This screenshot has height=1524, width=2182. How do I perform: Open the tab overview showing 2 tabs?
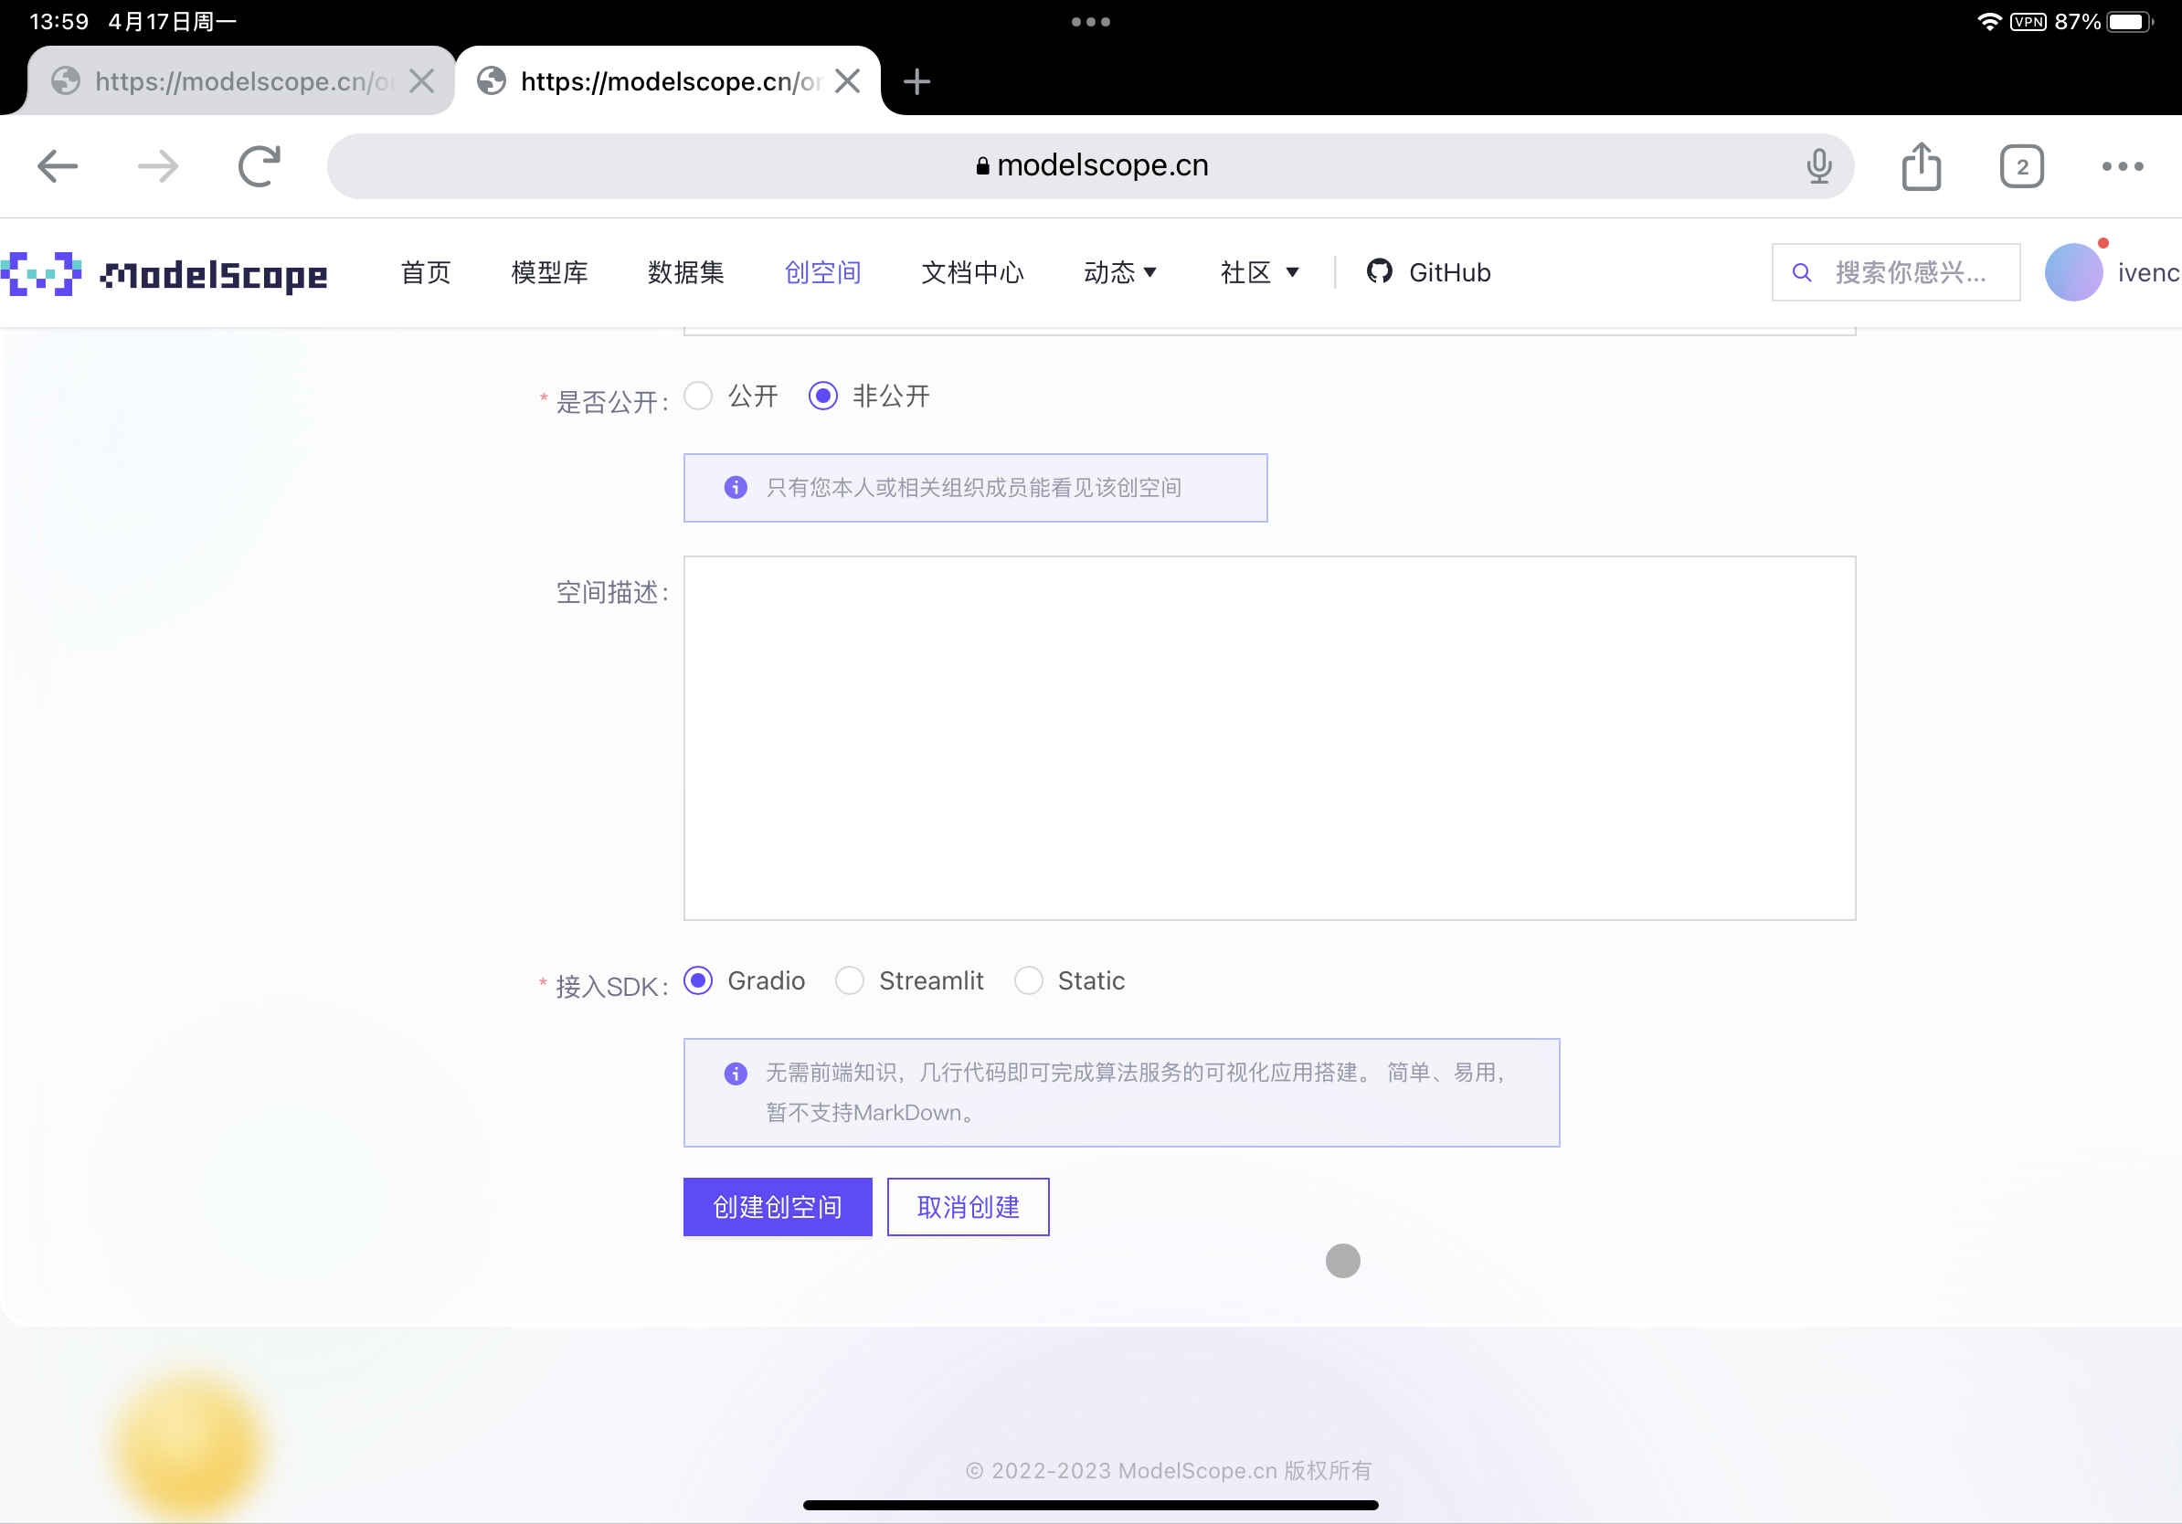[x=2021, y=165]
